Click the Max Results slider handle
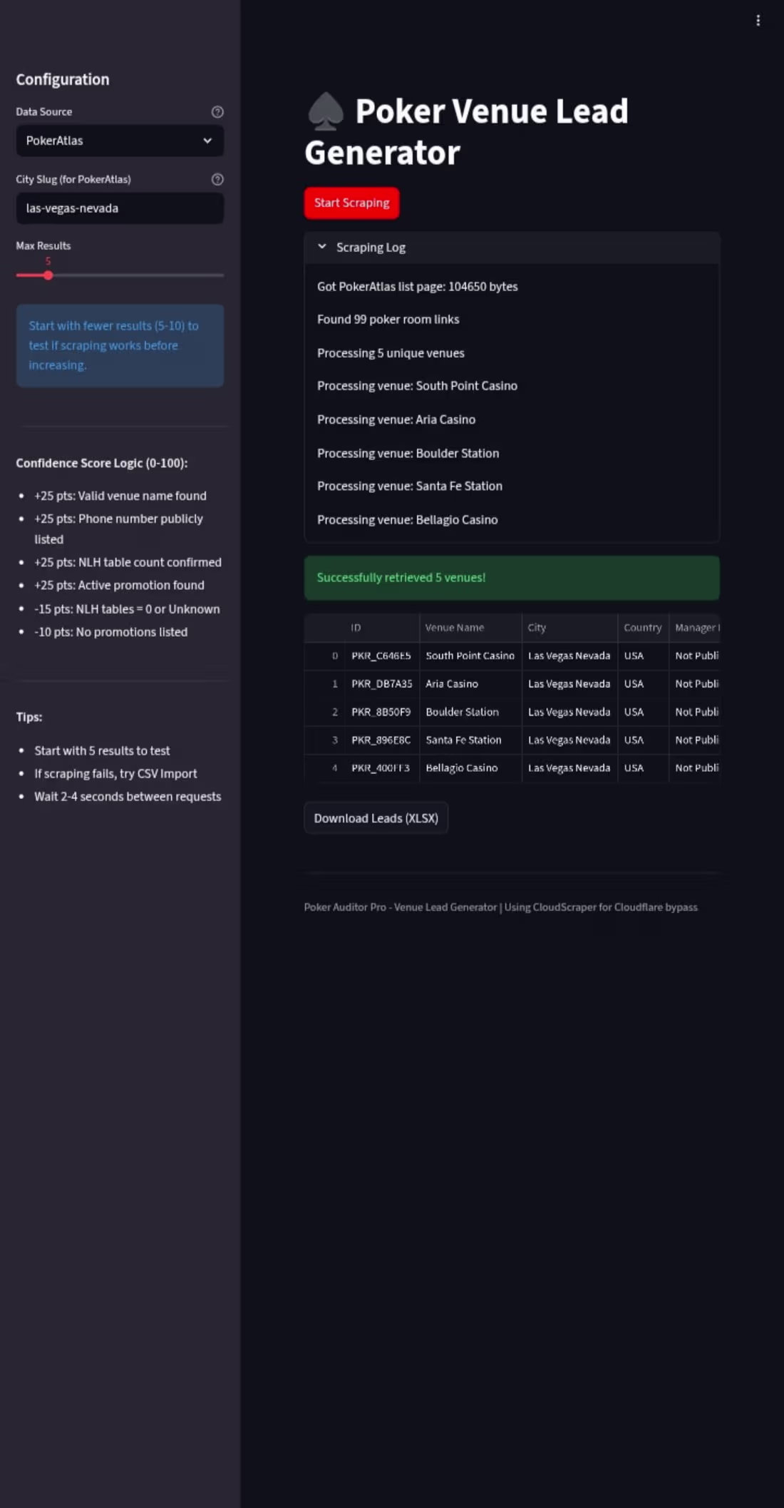Viewport: 784px width, 1508px height. coord(48,275)
